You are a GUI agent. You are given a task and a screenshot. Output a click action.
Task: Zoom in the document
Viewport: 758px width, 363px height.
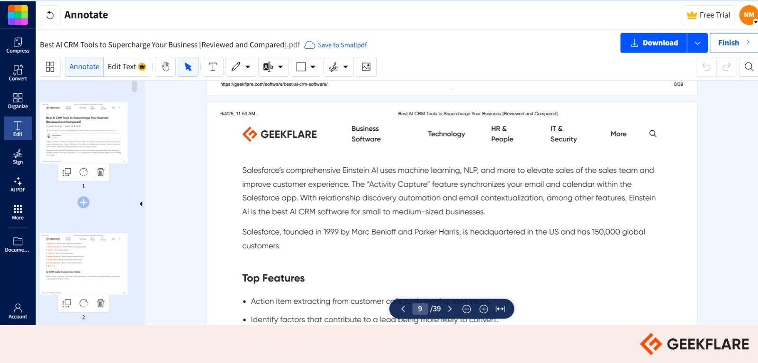point(484,309)
